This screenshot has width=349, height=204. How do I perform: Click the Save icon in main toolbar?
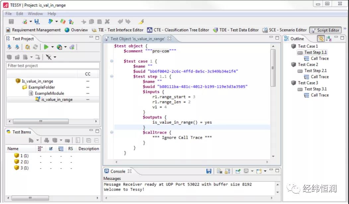point(11,21)
